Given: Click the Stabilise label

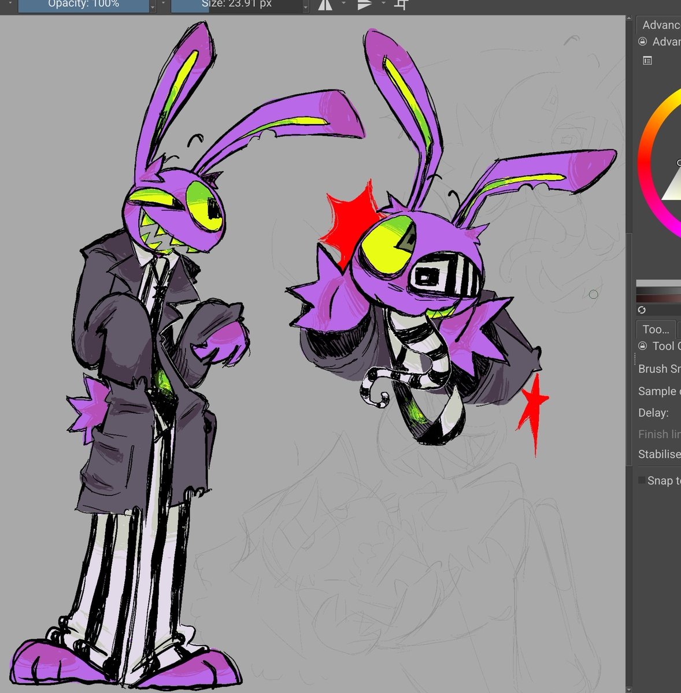Looking at the screenshot, I should pos(659,454).
